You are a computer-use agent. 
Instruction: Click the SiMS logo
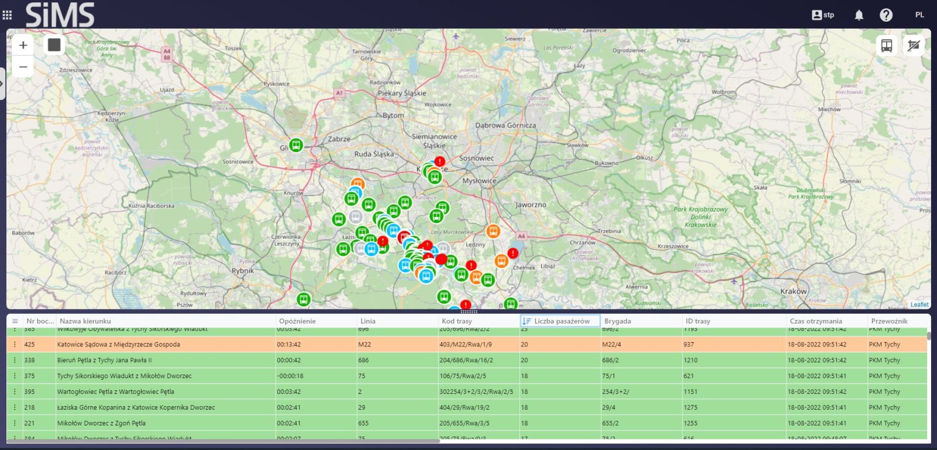[x=60, y=15]
